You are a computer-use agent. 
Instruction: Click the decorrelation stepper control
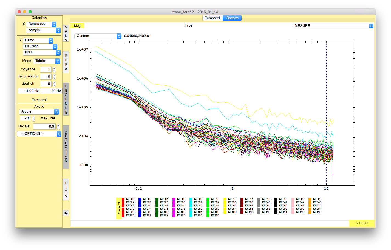pos(54,77)
